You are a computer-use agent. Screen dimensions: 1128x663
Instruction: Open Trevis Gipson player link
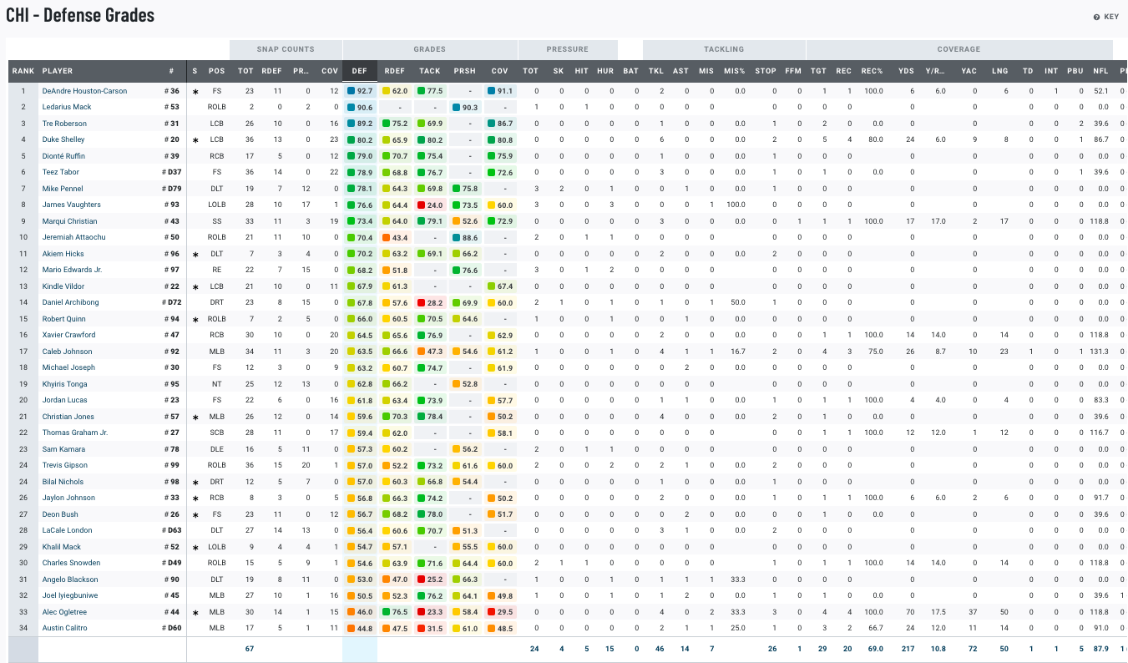tap(65, 465)
